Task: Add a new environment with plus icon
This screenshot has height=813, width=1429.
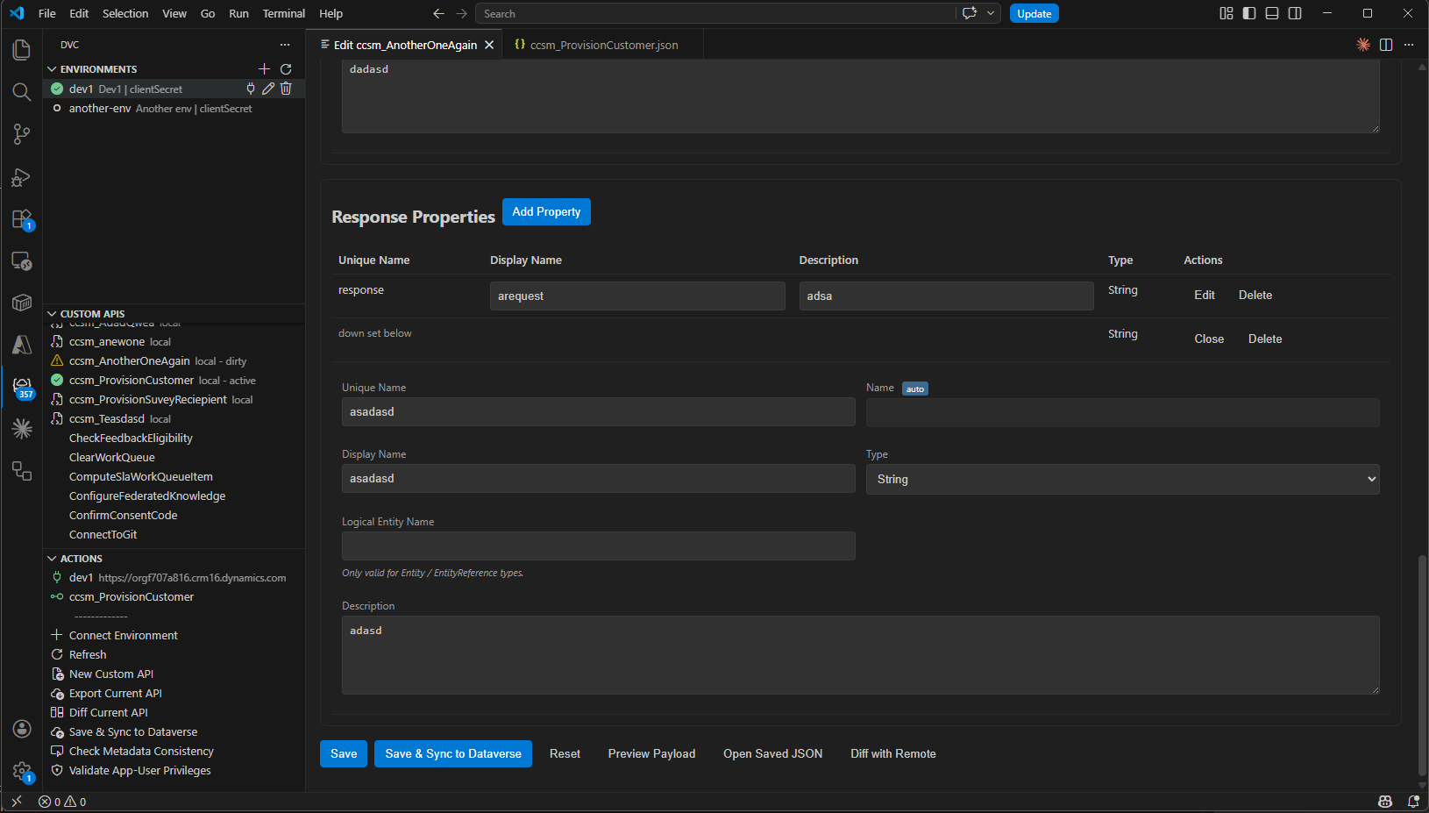Action: pos(264,69)
